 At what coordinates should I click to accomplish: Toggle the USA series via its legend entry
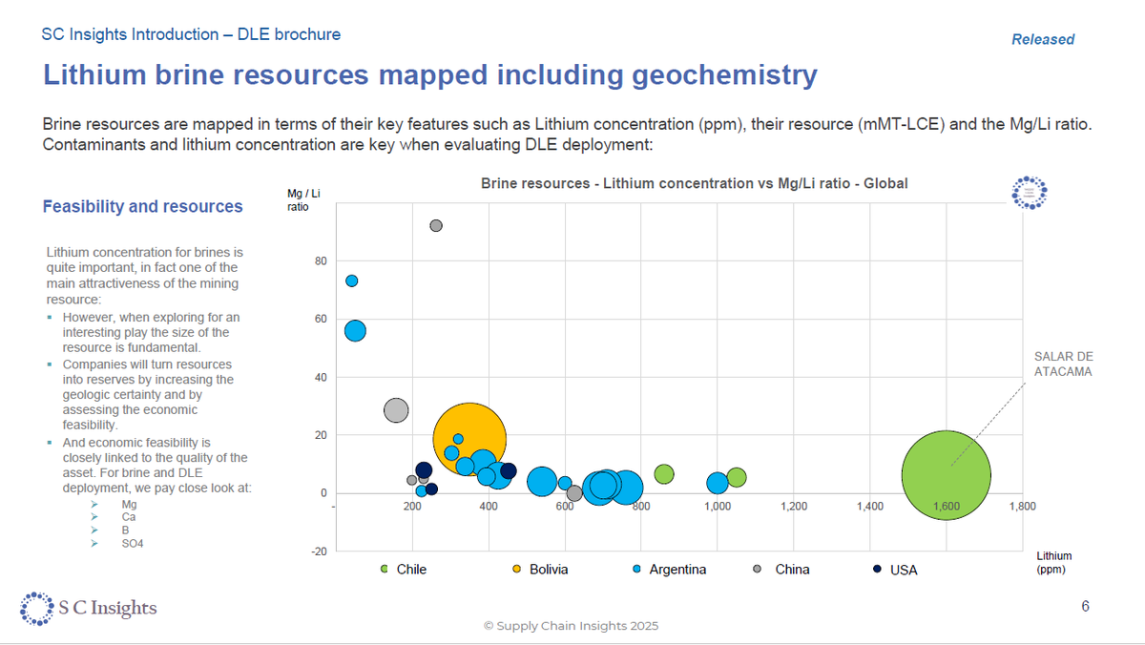904,570
